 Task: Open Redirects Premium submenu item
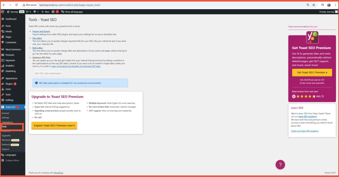pyautogui.click(x=10, y=145)
